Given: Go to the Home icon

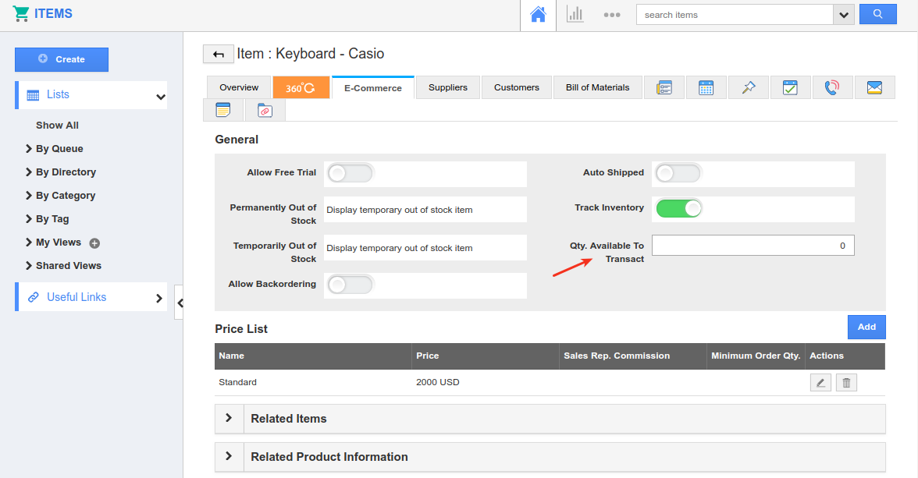Looking at the screenshot, I should (538, 15).
